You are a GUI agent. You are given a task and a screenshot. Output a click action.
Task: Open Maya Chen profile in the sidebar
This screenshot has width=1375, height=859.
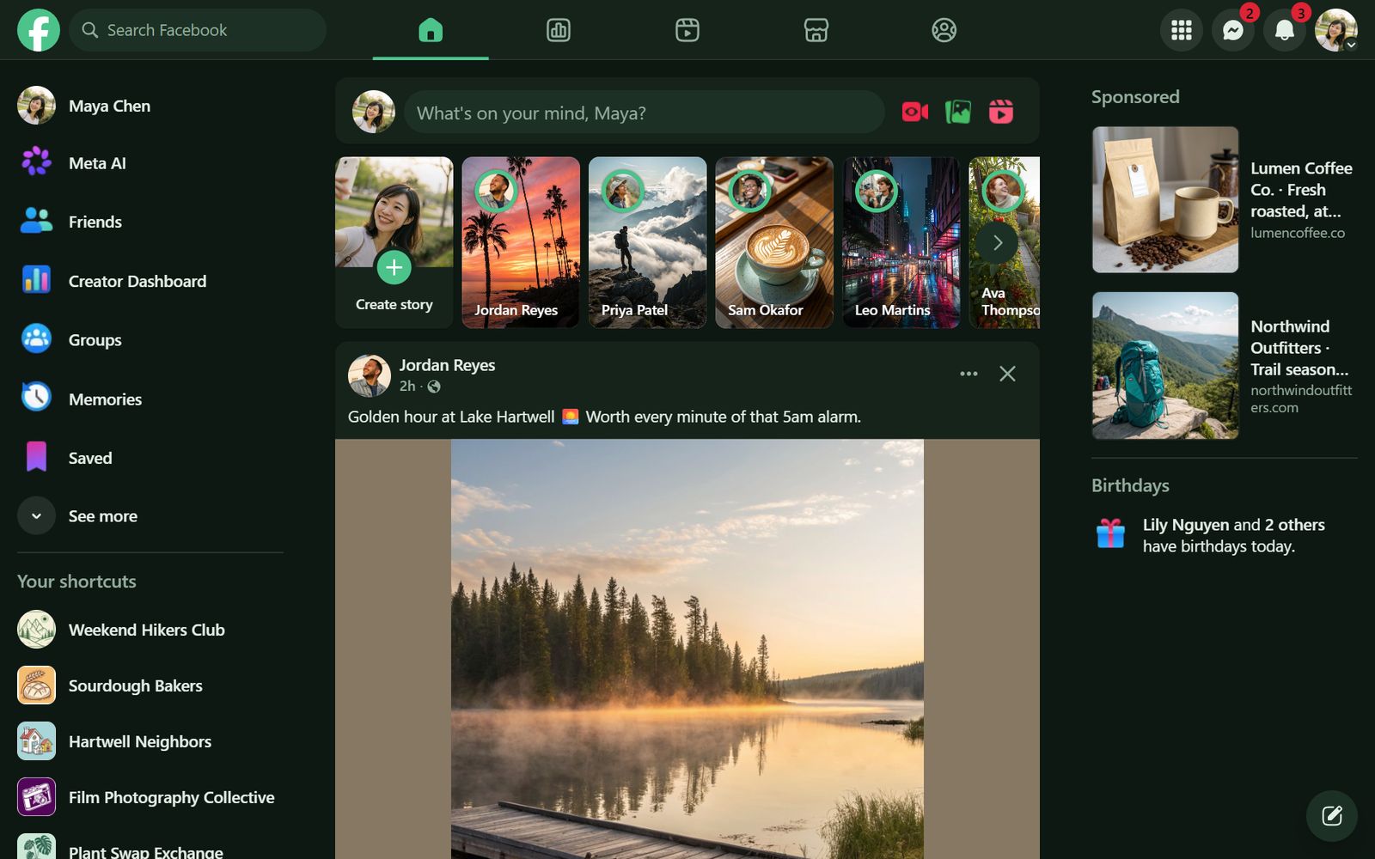coord(150,106)
